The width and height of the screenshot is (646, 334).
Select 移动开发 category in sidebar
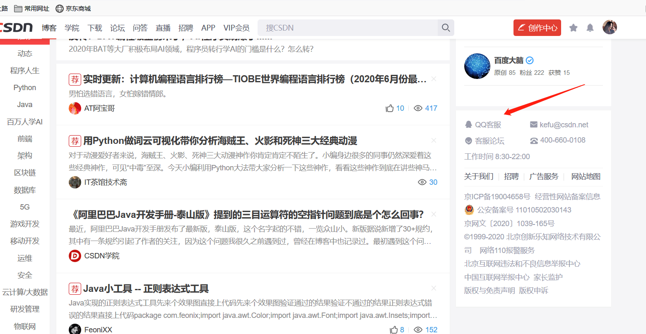point(25,241)
